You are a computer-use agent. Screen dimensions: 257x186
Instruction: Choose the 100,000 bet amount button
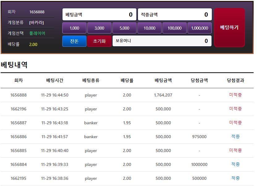click(174, 28)
